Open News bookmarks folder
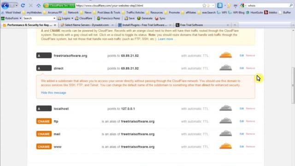This screenshot has height=166, width=295. point(86,12)
